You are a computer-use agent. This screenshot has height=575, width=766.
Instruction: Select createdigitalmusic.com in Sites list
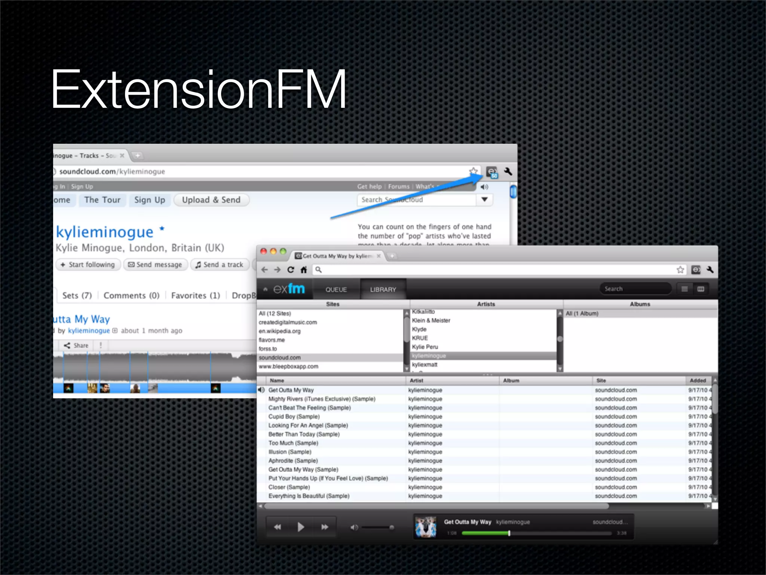pyautogui.click(x=330, y=322)
